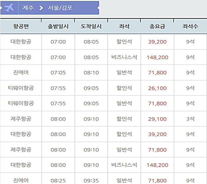
Task: Click 비즈니스석 in the 08:00 대한항공 row
Action: tap(124, 165)
